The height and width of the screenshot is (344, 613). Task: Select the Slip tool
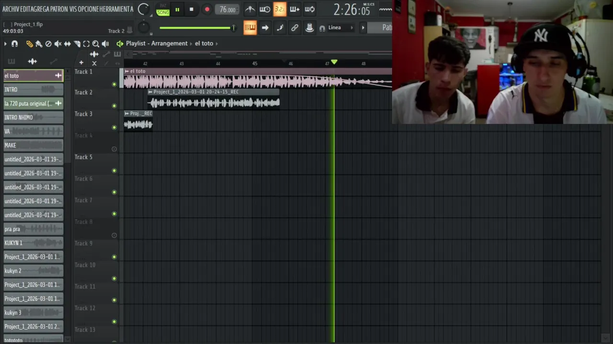click(x=68, y=43)
